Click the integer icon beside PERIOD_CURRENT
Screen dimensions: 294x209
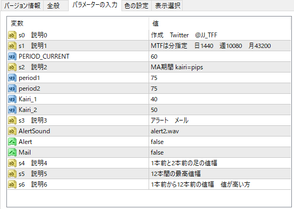[x=12, y=57]
